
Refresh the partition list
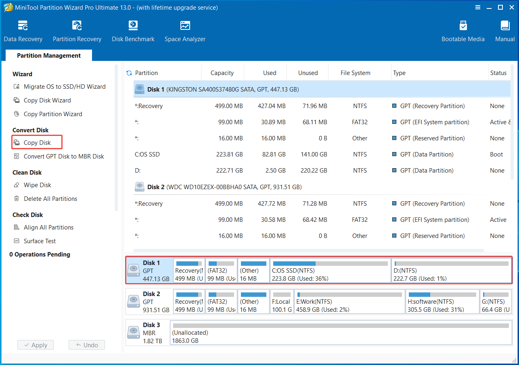[x=129, y=73]
